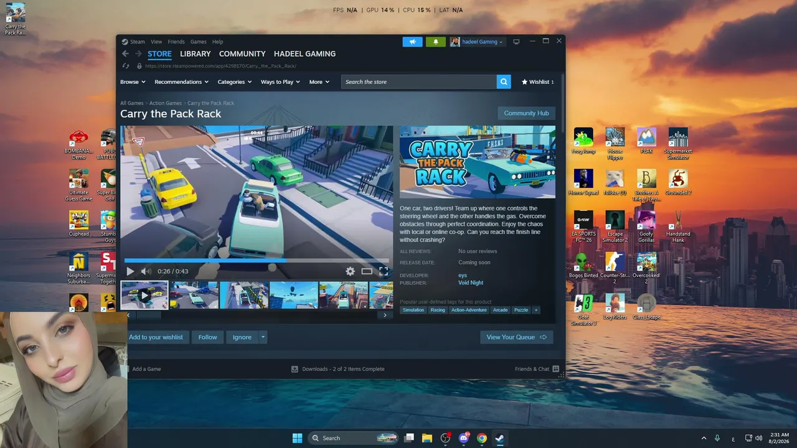
Task: Select Handstand Hank desktop icon
Action: point(678,227)
